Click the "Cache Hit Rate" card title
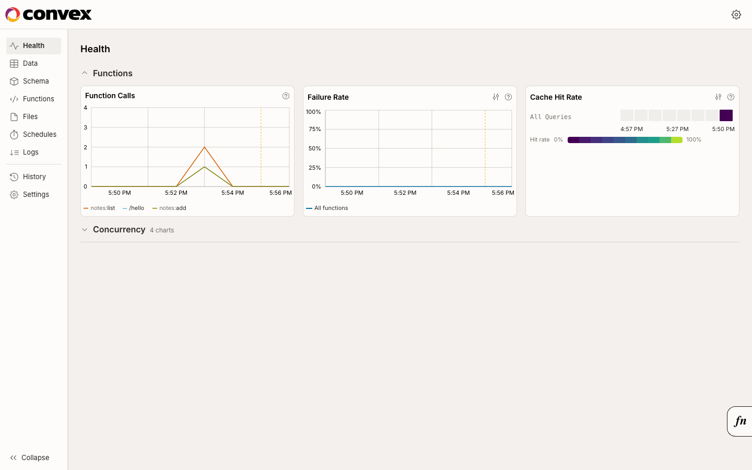The height and width of the screenshot is (470, 752). pos(556,97)
